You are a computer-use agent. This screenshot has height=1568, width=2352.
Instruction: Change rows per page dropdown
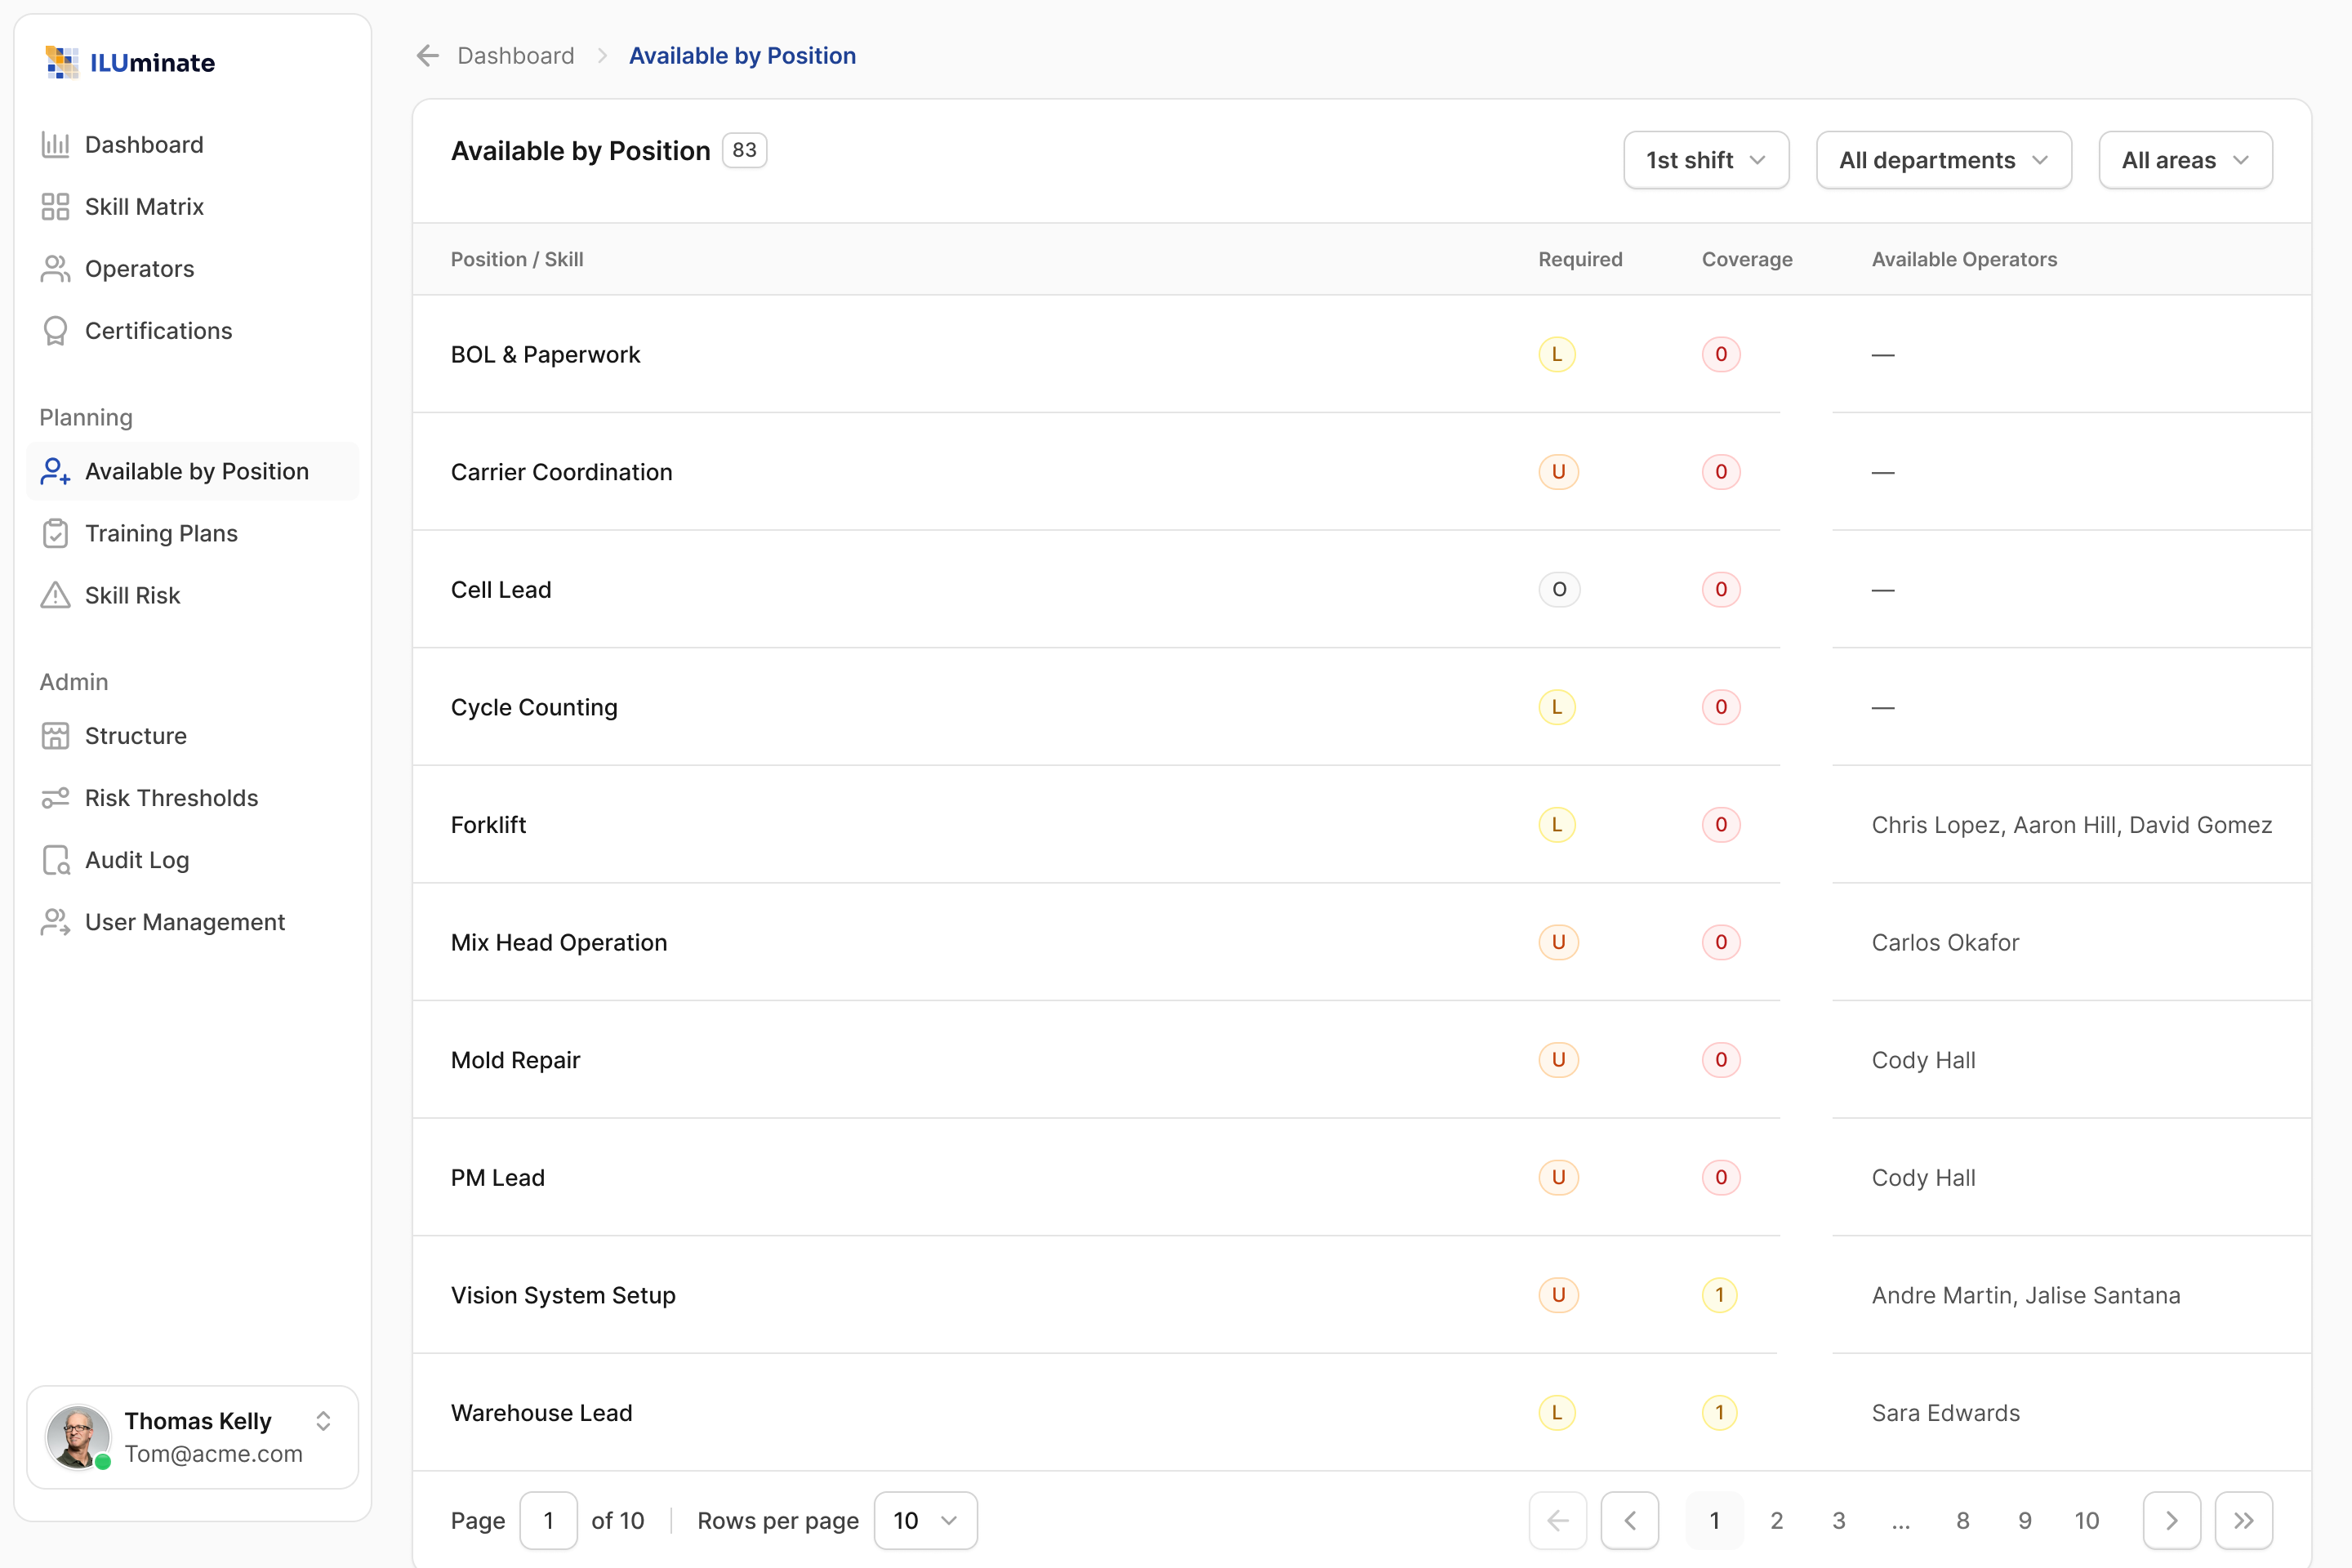(x=925, y=1520)
